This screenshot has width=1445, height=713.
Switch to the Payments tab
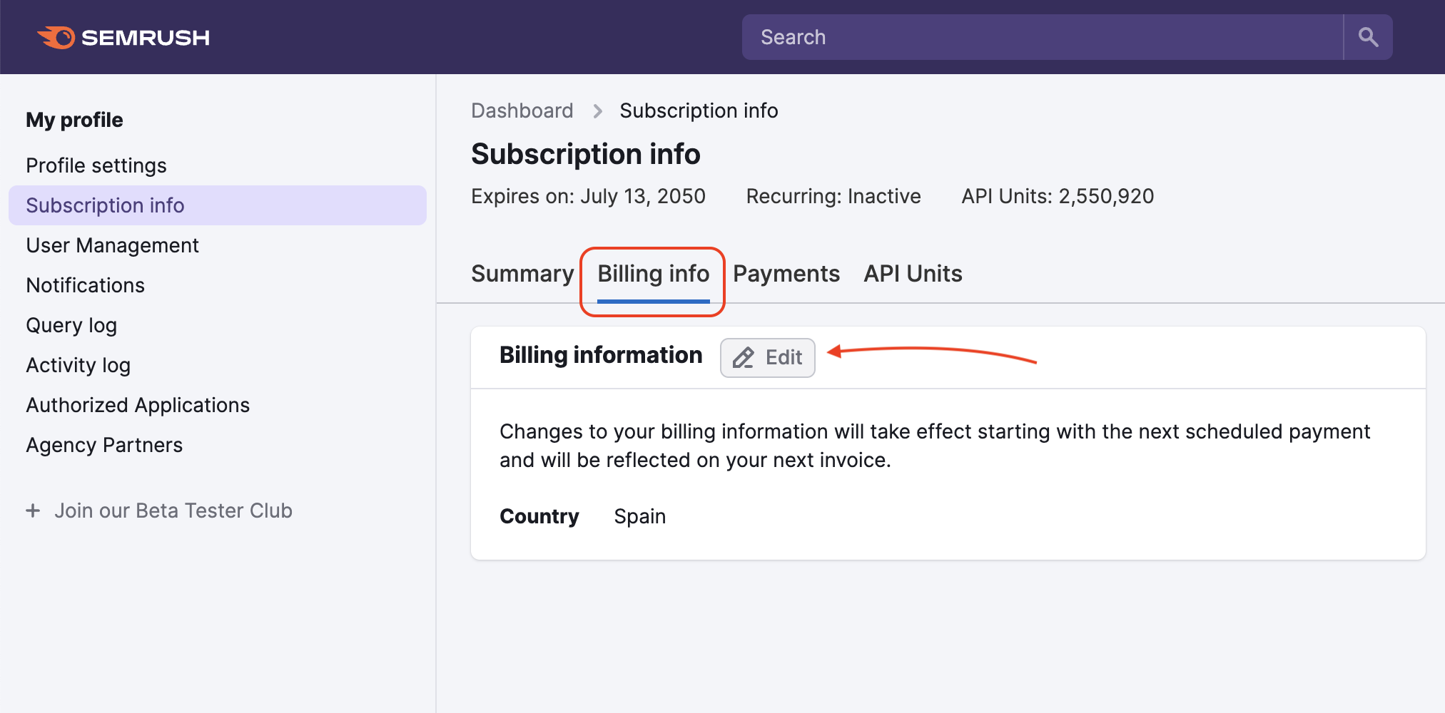click(786, 273)
